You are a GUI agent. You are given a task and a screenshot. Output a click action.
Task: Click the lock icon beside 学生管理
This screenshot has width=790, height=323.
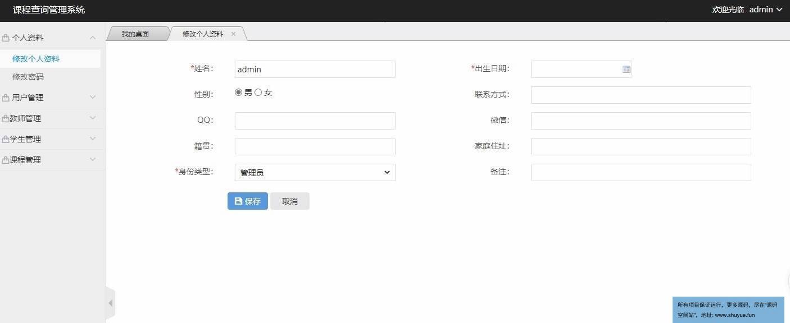point(6,139)
